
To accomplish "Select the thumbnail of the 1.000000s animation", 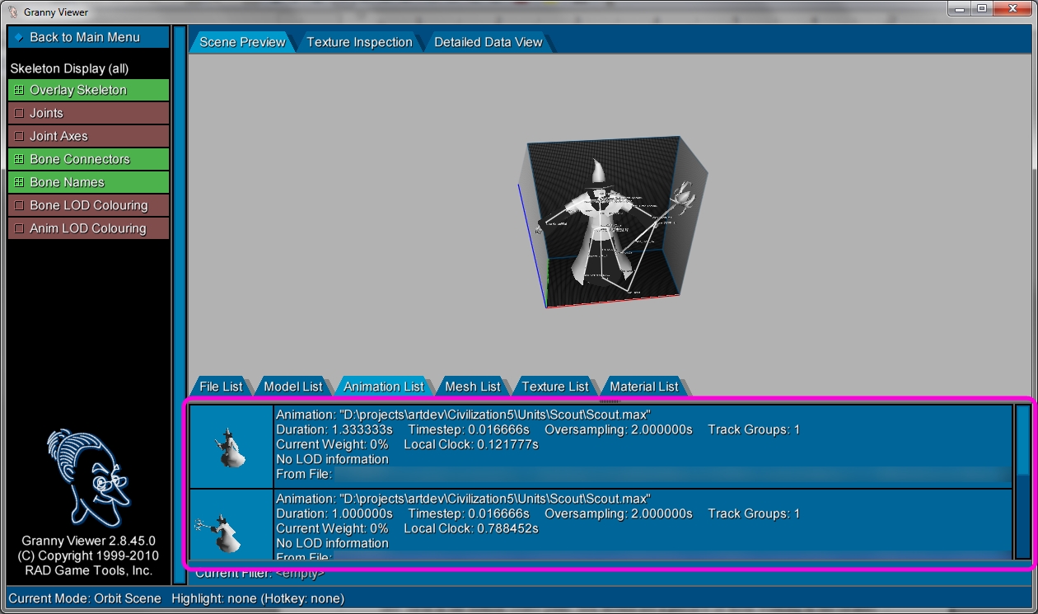I will click(231, 525).
